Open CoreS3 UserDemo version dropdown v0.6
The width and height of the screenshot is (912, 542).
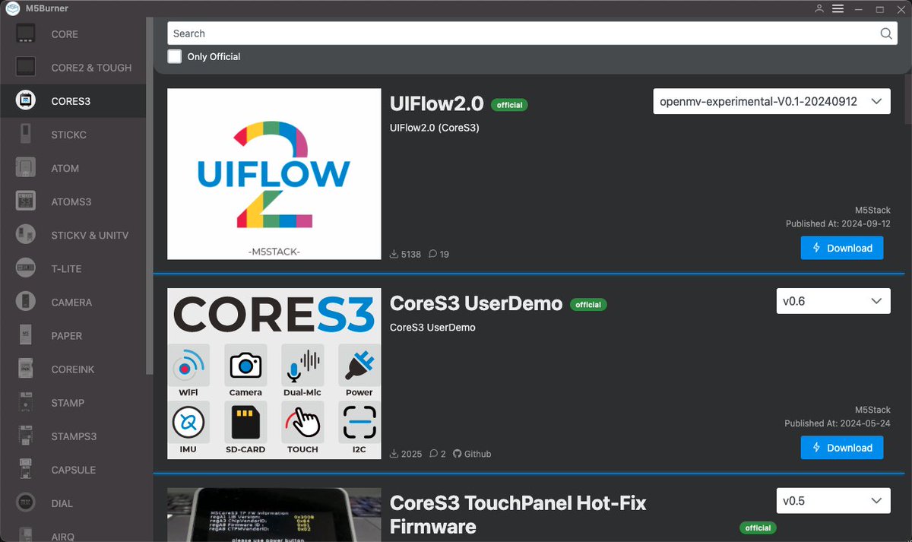pyautogui.click(x=833, y=301)
